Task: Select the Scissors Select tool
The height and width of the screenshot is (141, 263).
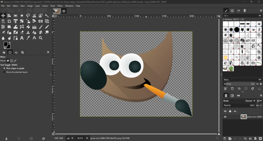Action: pyautogui.click(x=34, y=16)
